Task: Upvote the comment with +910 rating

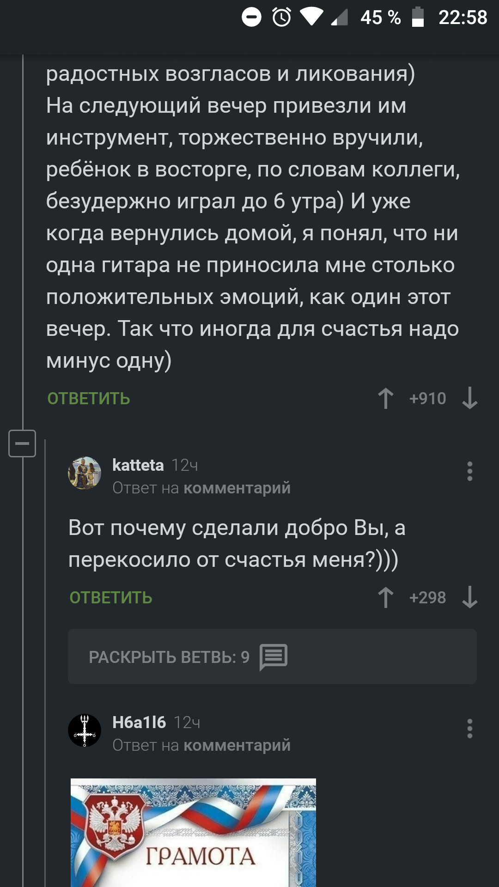Action: (x=386, y=398)
